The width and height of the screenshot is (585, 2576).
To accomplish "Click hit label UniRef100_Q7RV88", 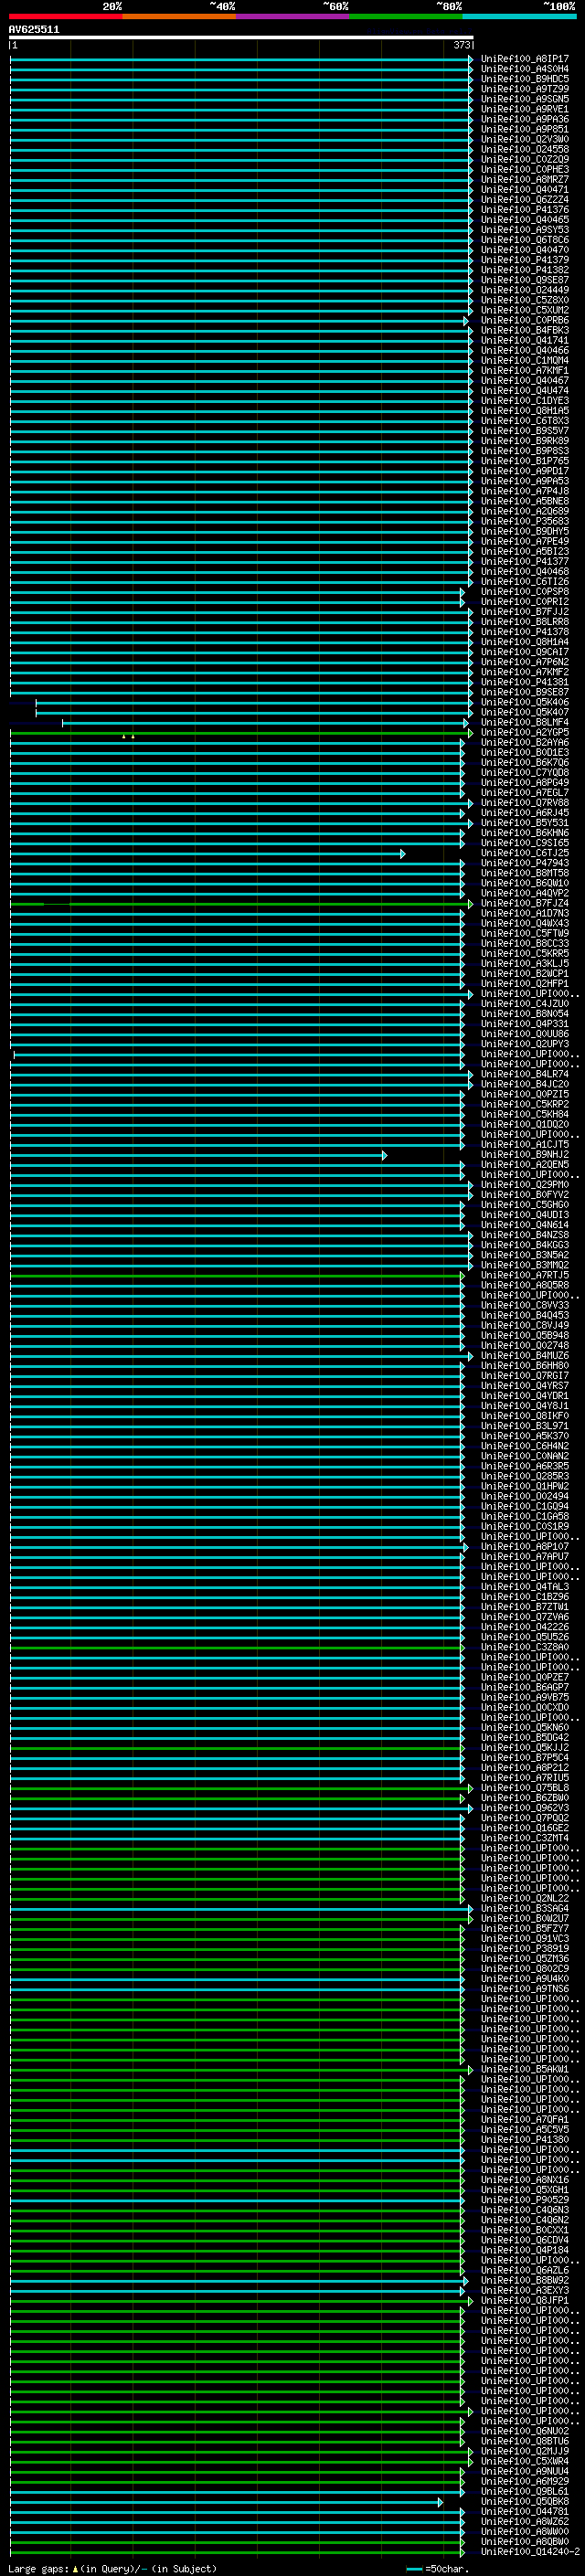I will (x=524, y=803).
